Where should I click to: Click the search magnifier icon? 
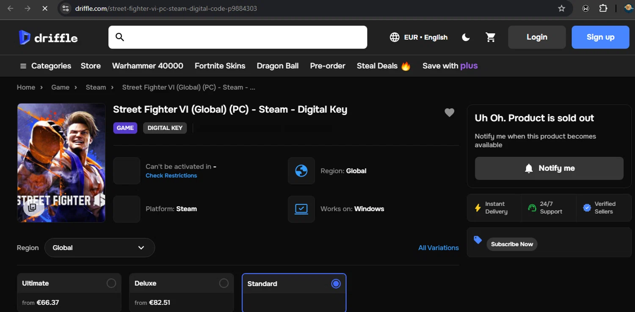(x=120, y=37)
